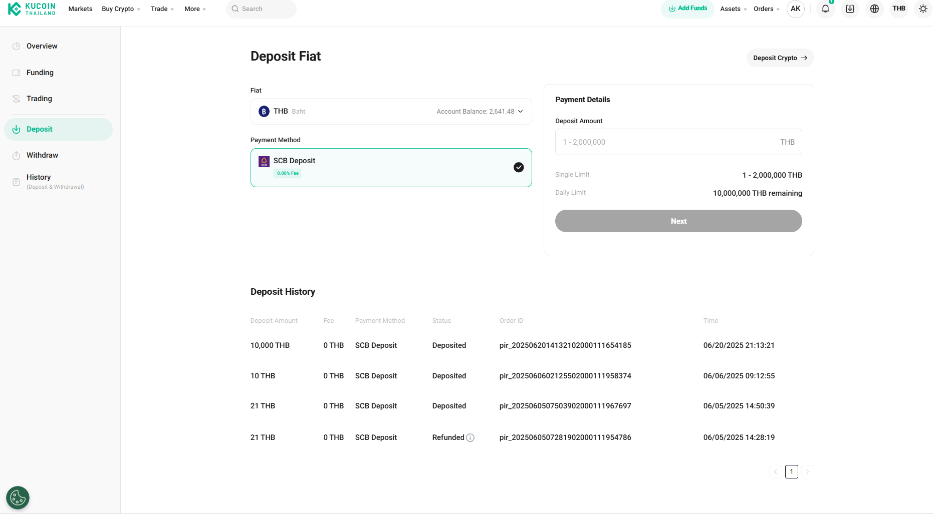Image resolution: width=933 pixels, height=514 pixels.
Task: Toggle light/dark theme sun icon
Action: pyautogui.click(x=923, y=9)
